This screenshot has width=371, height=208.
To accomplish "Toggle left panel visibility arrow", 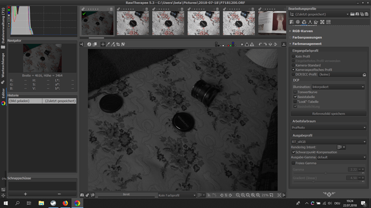I will click(x=82, y=44).
